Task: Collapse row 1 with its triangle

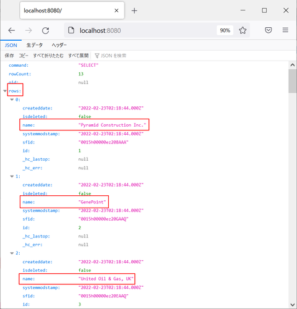Action: pos(12,177)
